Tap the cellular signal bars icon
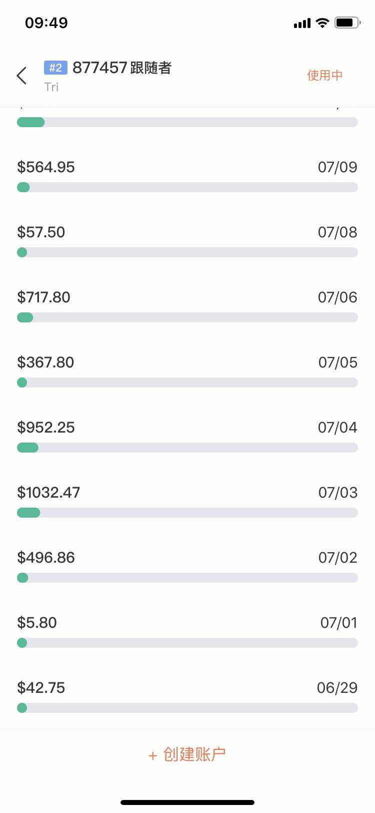Viewport: 375px width, 813px height. 302,23
